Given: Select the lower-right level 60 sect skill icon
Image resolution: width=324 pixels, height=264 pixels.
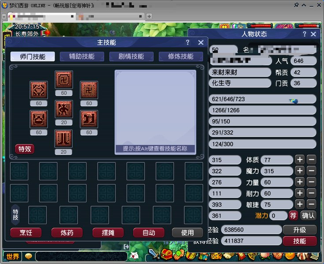Looking at the screenshot, I should click(89, 119).
